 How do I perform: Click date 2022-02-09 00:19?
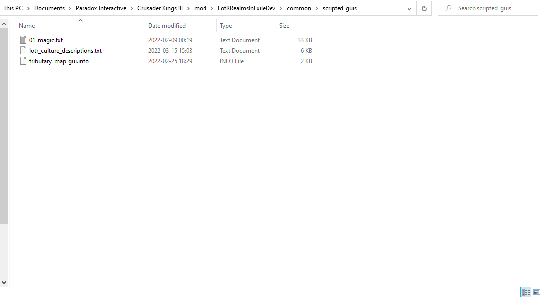click(170, 40)
